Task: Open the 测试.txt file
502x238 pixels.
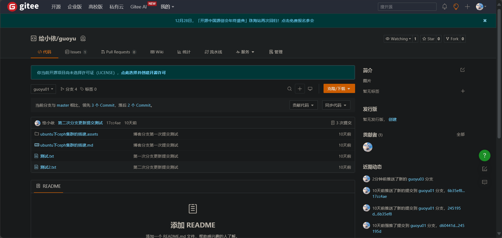Action: (x=47, y=156)
